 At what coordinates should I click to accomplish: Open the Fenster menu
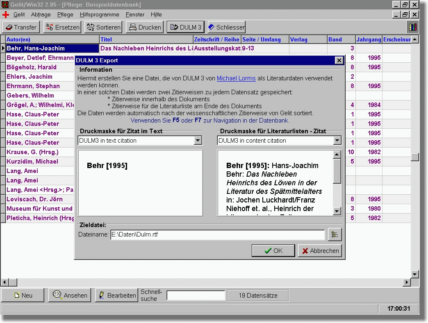coord(135,15)
